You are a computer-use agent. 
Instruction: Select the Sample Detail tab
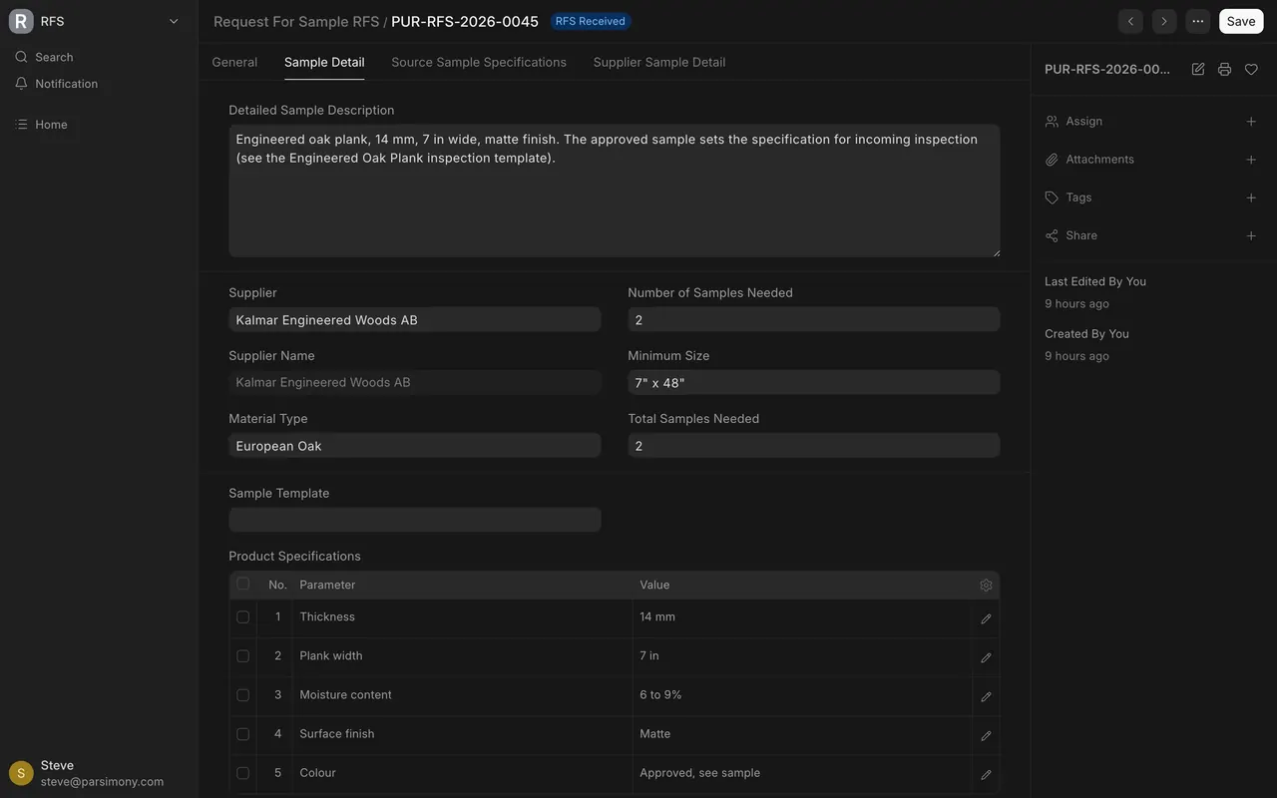[324, 62]
